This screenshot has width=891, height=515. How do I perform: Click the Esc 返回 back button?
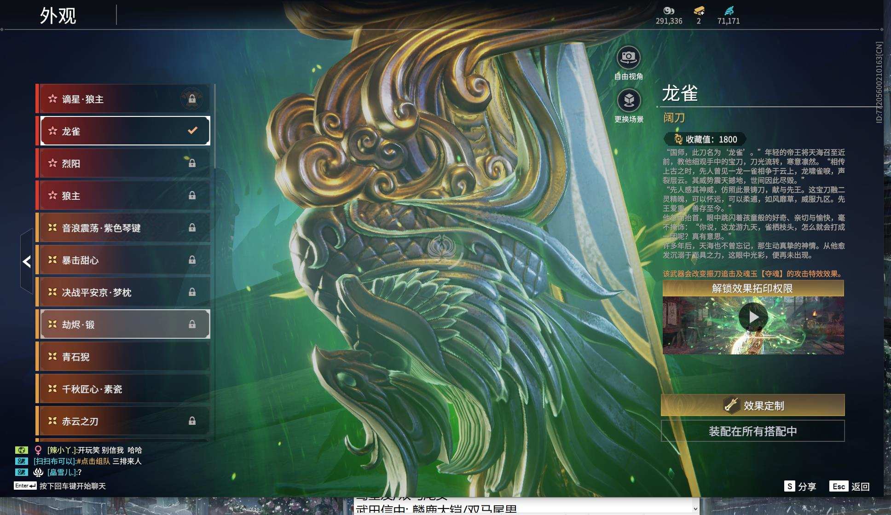point(849,486)
